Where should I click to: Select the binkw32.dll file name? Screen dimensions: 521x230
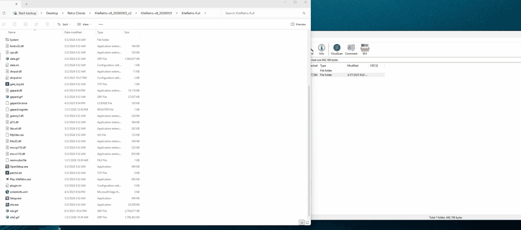[x=17, y=46]
